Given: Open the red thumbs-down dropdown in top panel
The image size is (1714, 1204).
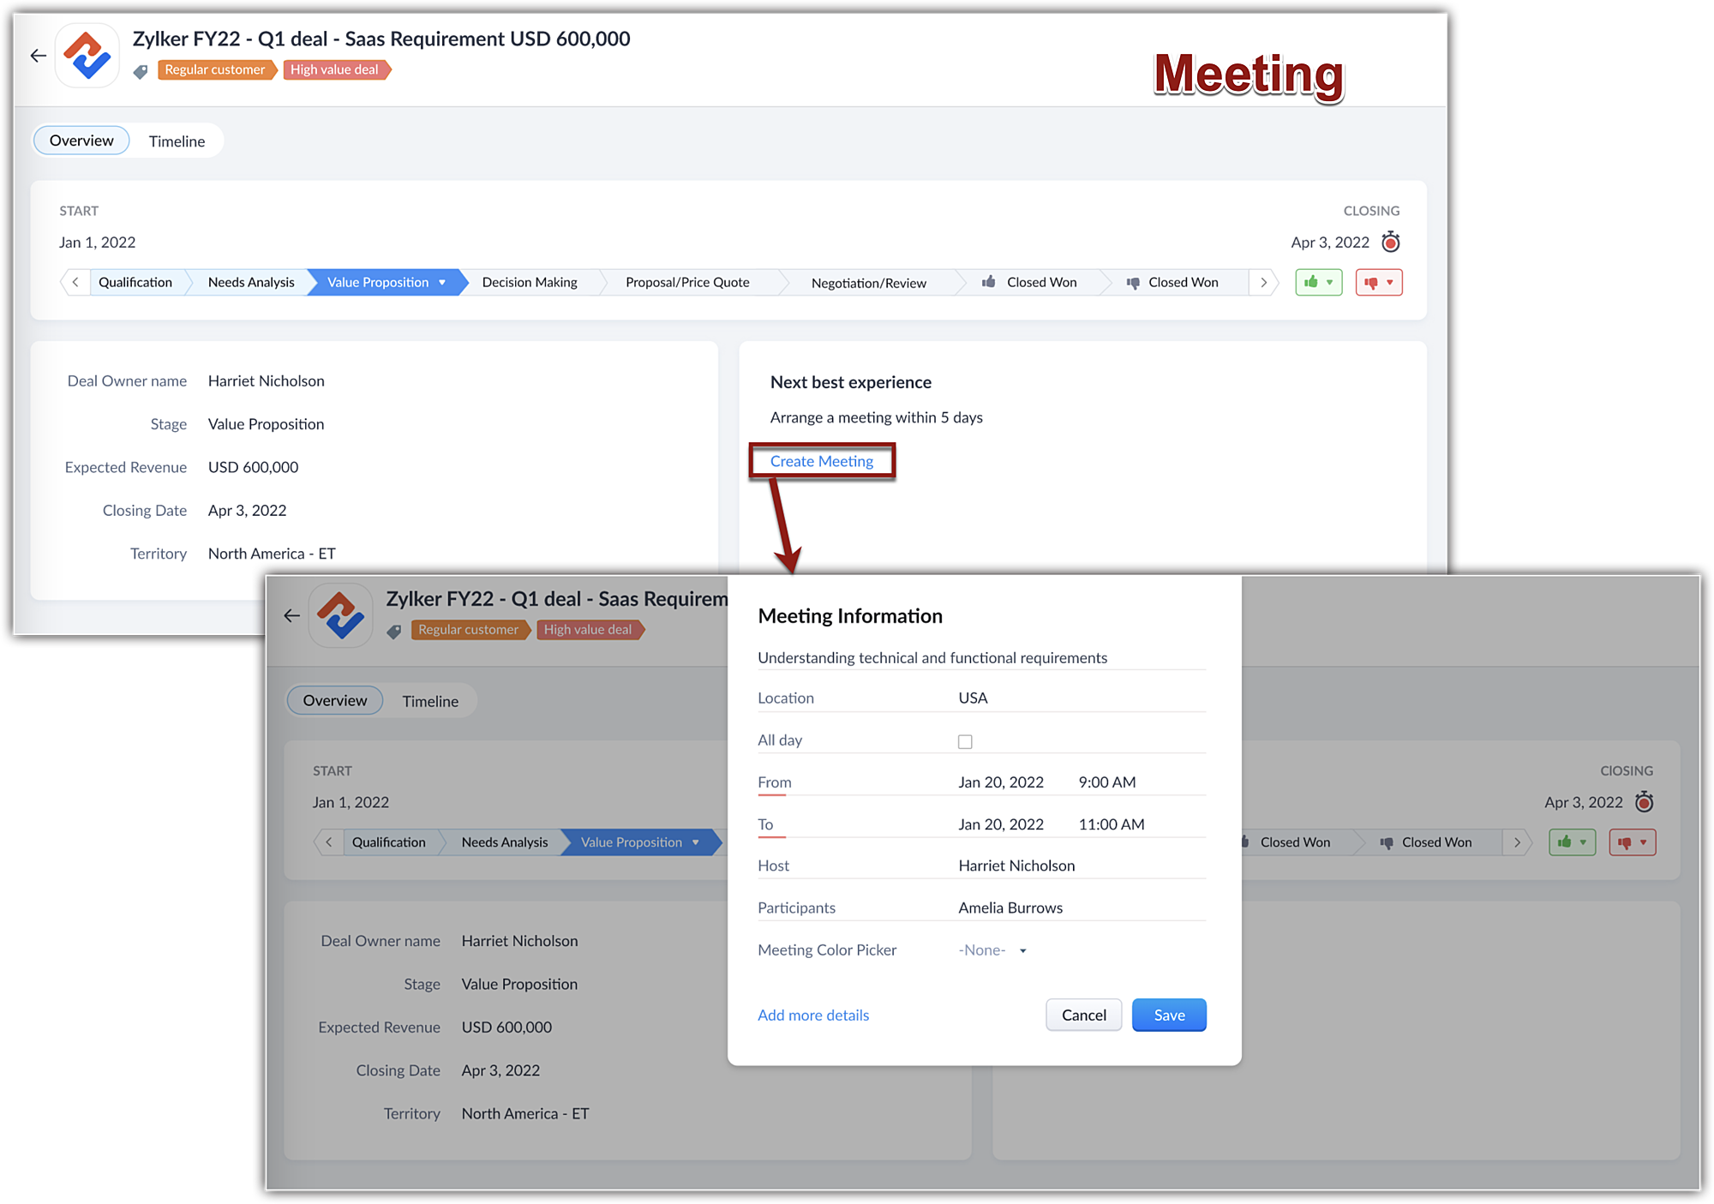Looking at the screenshot, I should point(1378,282).
